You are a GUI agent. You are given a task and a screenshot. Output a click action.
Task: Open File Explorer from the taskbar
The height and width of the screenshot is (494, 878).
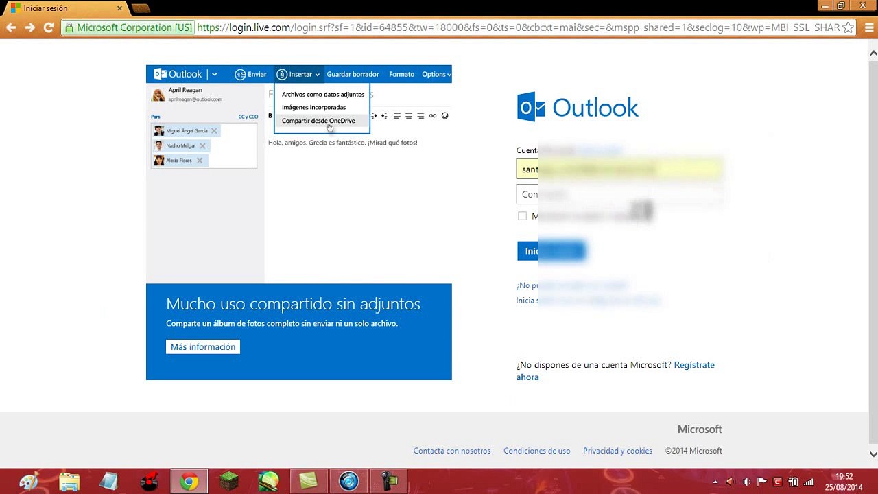[69, 482]
